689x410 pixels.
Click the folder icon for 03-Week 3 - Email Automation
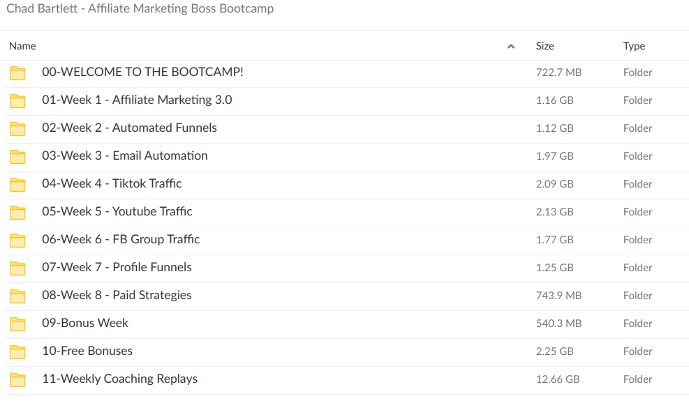click(x=17, y=156)
